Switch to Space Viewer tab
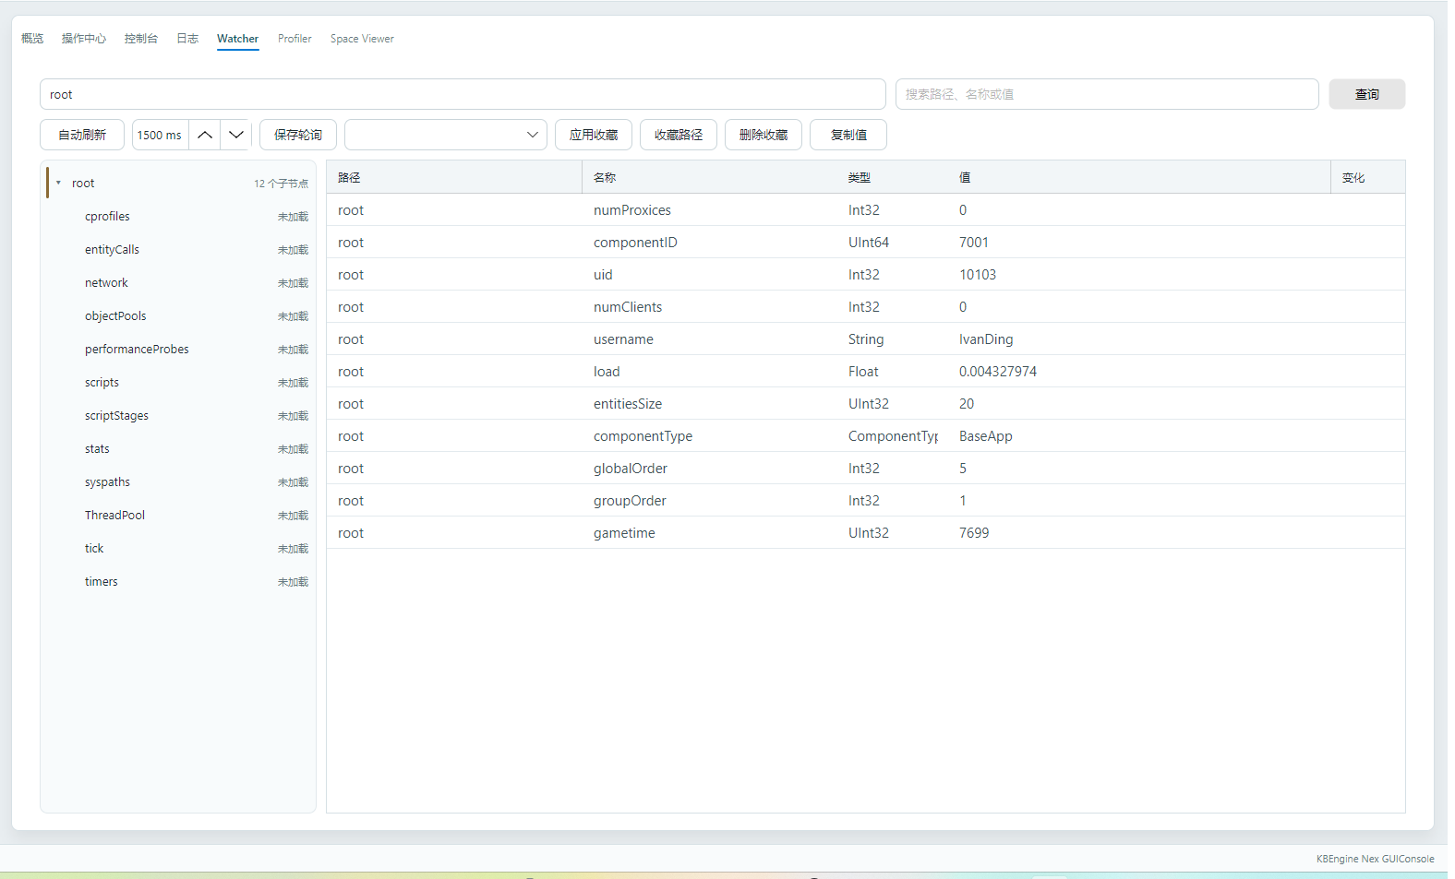The image size is (1455, 879). 362,39
